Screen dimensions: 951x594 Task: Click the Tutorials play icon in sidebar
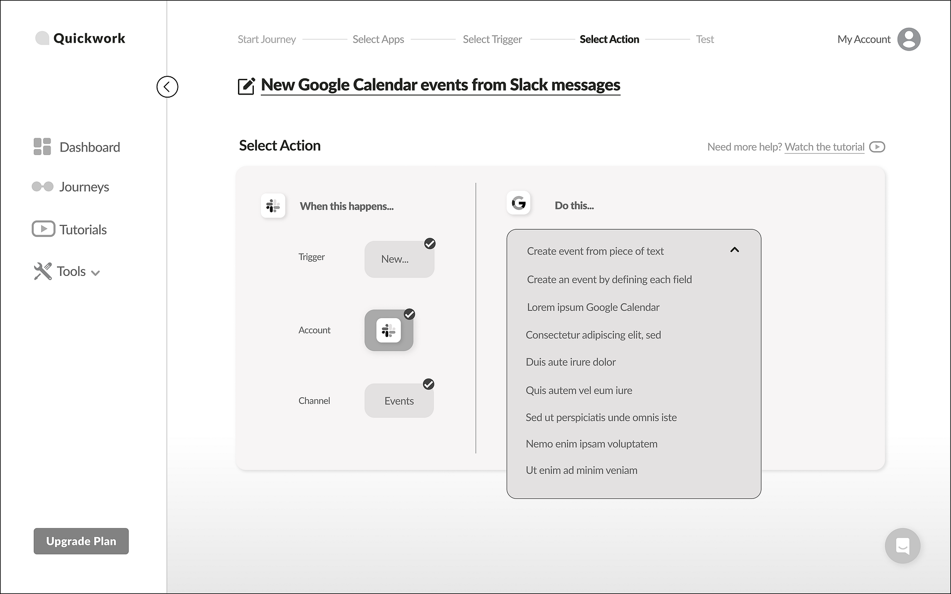click(44, 229)
